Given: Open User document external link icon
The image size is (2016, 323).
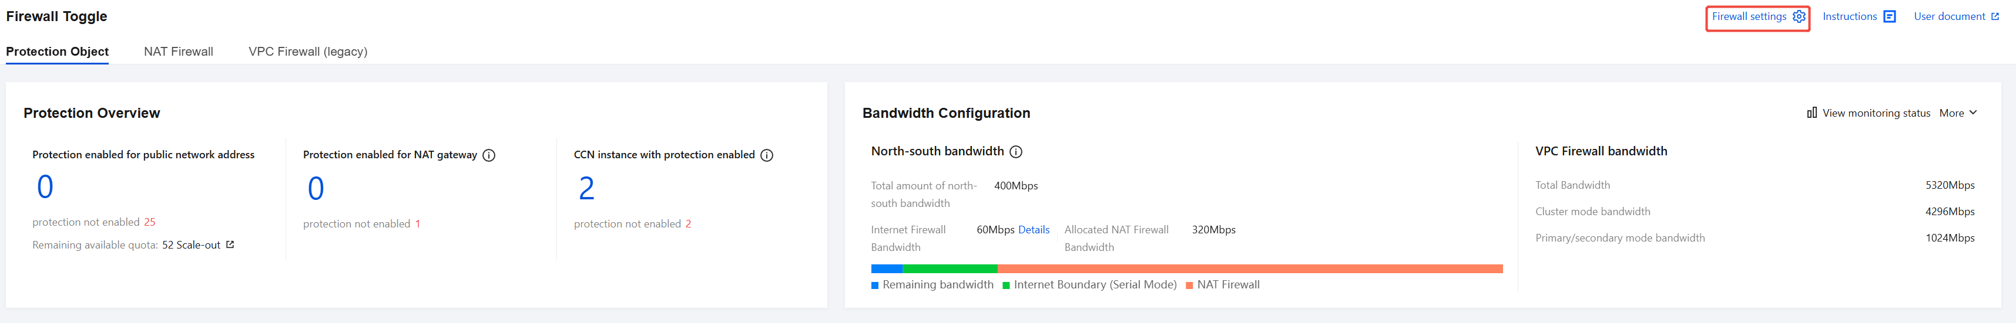Looking at the screenshot, I should tap(1995, 16).
